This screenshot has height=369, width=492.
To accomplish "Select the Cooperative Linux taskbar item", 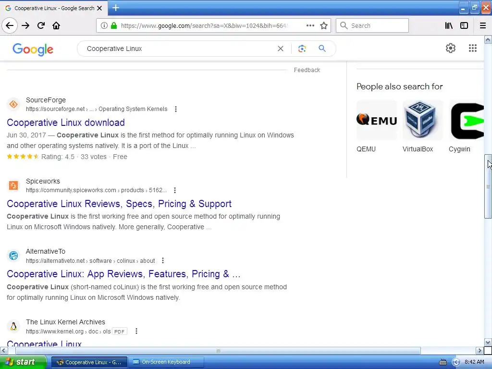I will pyautogui.click(x=89, y=362).
